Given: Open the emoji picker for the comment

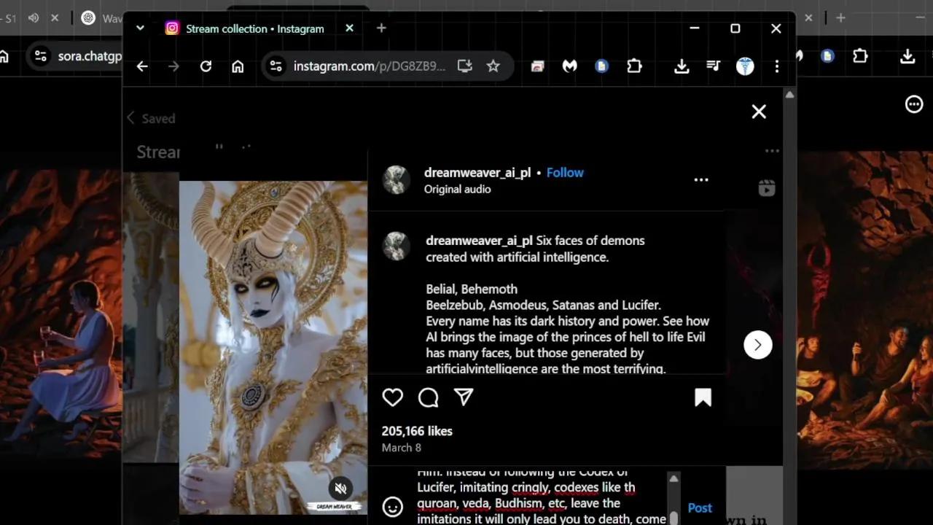Looking at the screenshot, I should (392, 507).
